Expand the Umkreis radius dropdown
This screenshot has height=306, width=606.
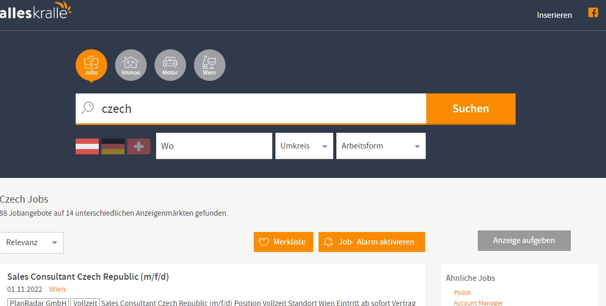(x=304, y=146)
